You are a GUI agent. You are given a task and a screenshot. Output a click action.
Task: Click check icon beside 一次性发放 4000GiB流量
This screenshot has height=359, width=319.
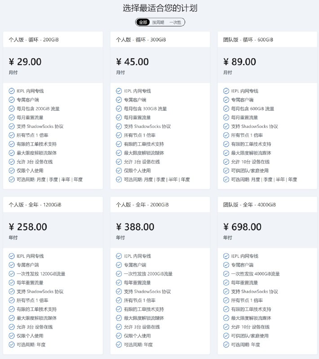click(x=226, y=274)
